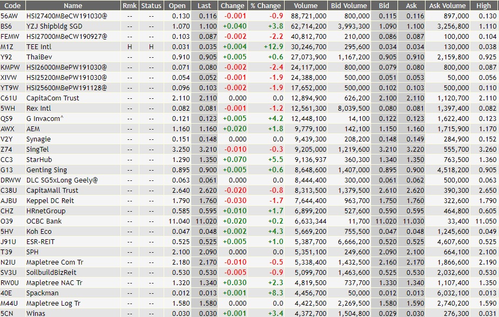This screenshot has height=317, width=499.
Task: Select stock code Z74
Action: pos(6,149)
